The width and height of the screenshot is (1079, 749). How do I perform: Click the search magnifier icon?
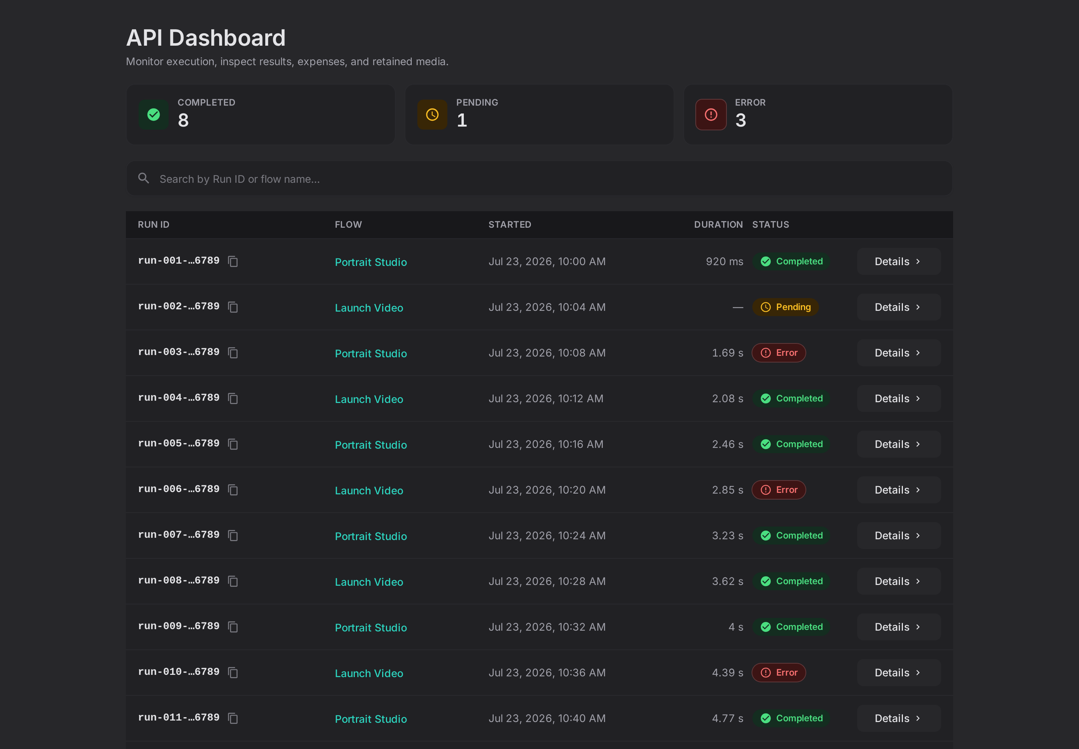coord(143,178)
